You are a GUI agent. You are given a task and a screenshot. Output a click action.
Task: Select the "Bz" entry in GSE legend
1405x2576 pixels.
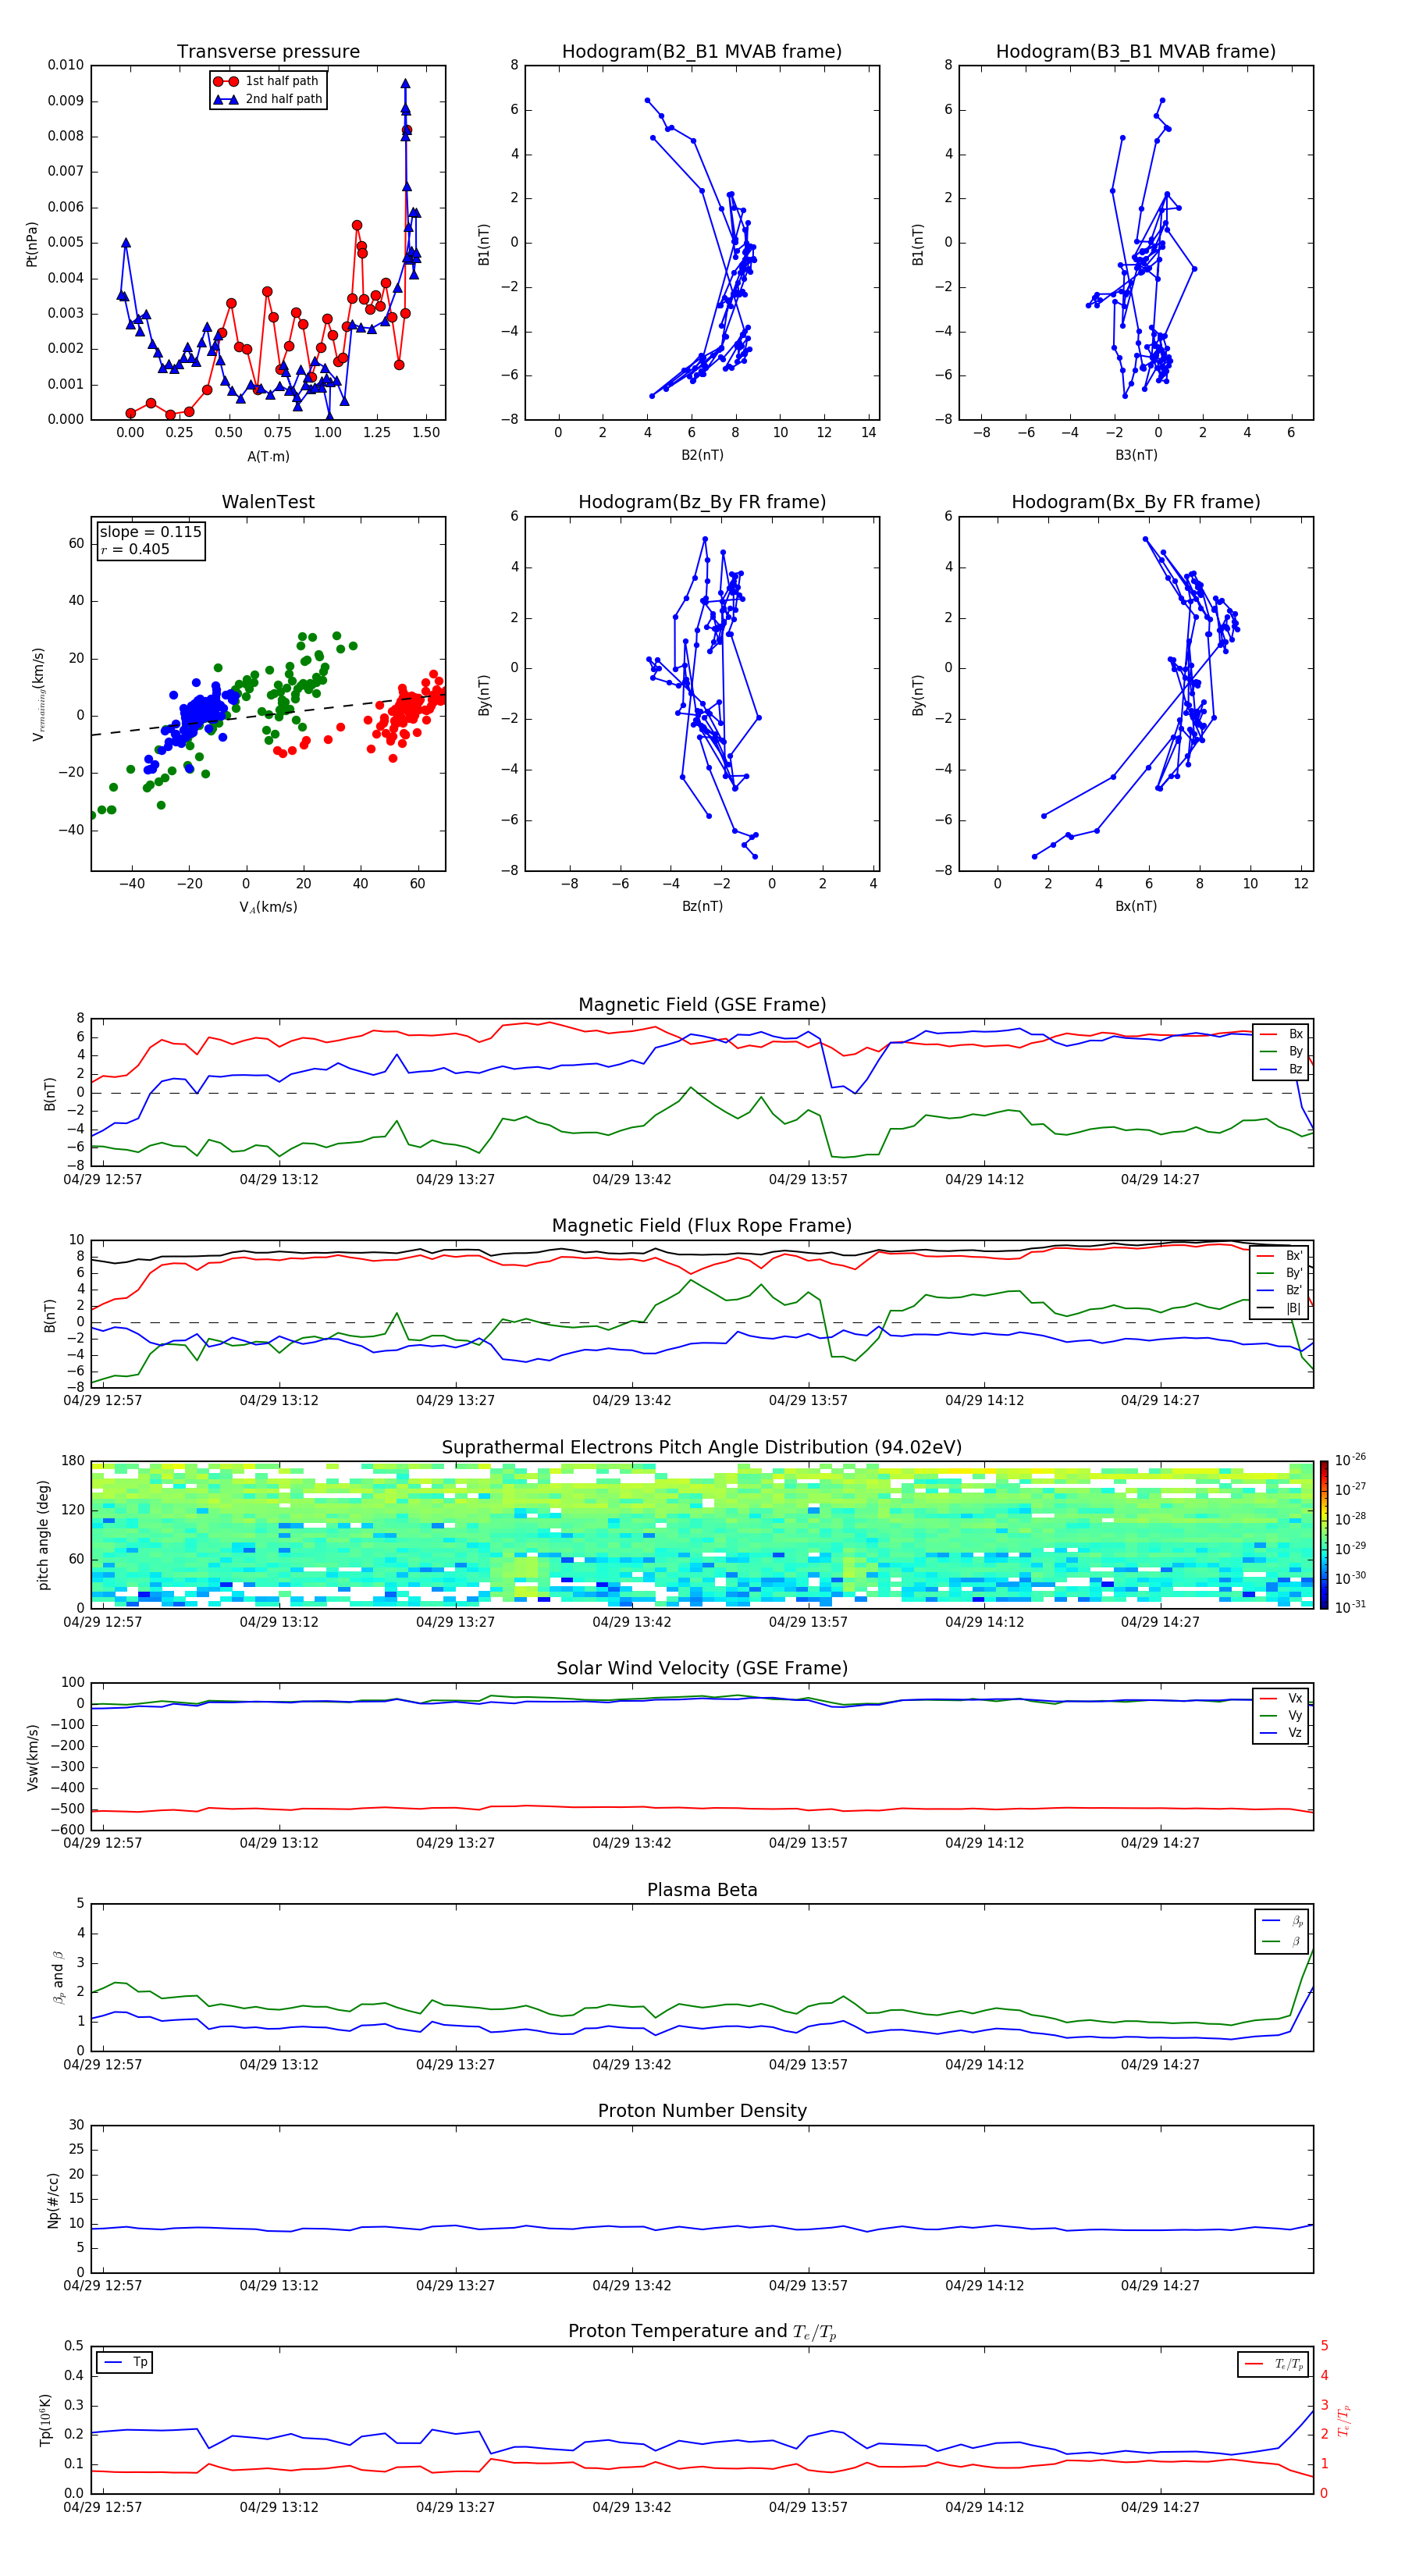point(1281,1069)
